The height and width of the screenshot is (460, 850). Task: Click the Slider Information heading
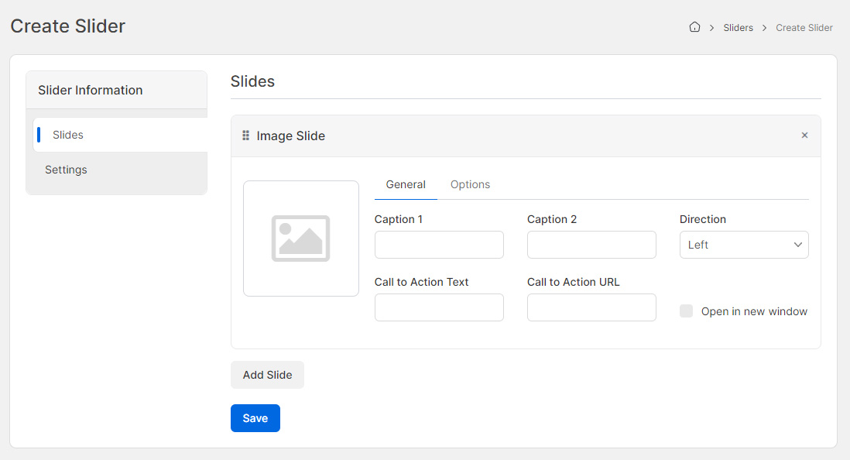(x=91, y=90)
